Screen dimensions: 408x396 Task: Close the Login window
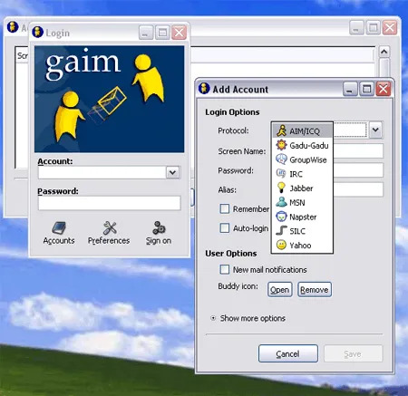tap(179, 32)
